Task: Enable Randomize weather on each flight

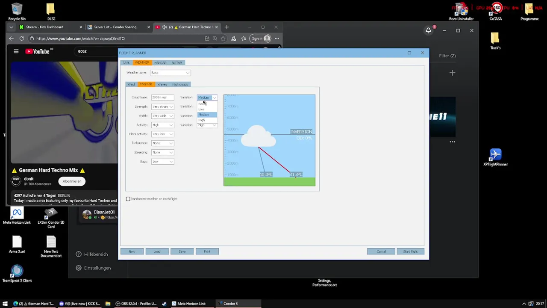Action: coord(128,199)
